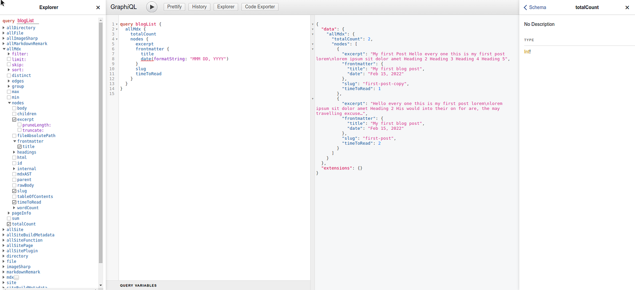Uncheck the timeToRead field
Viewport: 635px width, 290px height.
point(14,202)
